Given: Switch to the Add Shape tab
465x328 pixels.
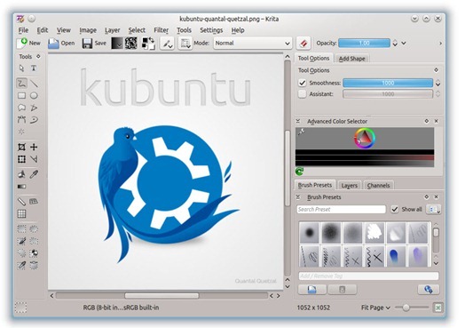Looking at the screenshot, I should pos(351,59).
